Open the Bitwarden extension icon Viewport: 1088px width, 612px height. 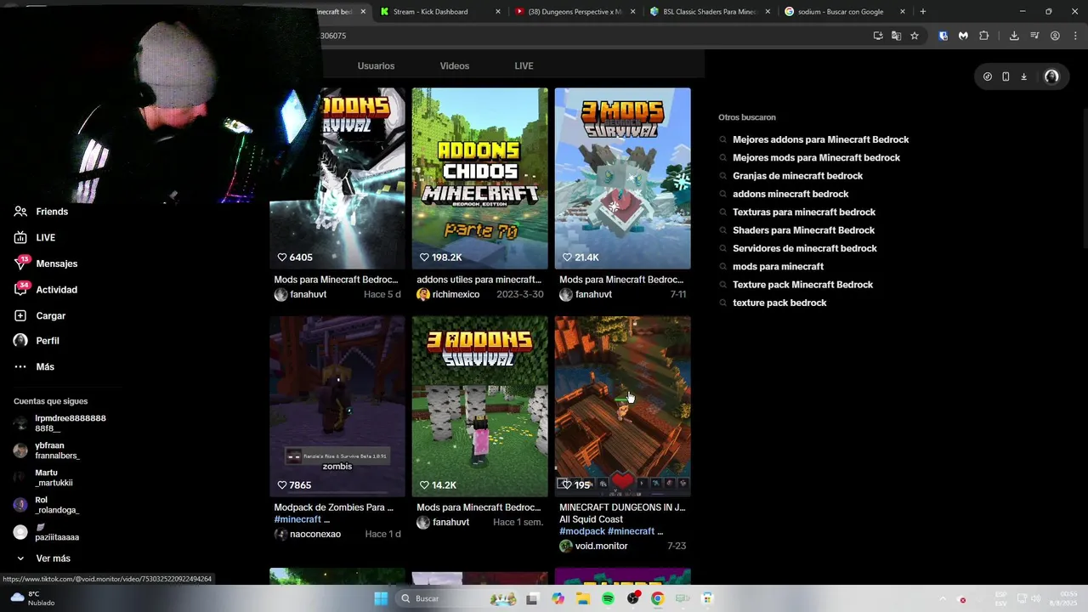point(943,36)
